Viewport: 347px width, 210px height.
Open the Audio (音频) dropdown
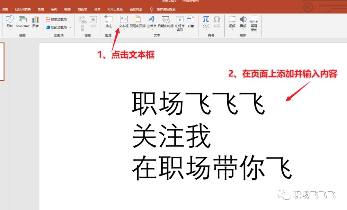tap(243, 30)
